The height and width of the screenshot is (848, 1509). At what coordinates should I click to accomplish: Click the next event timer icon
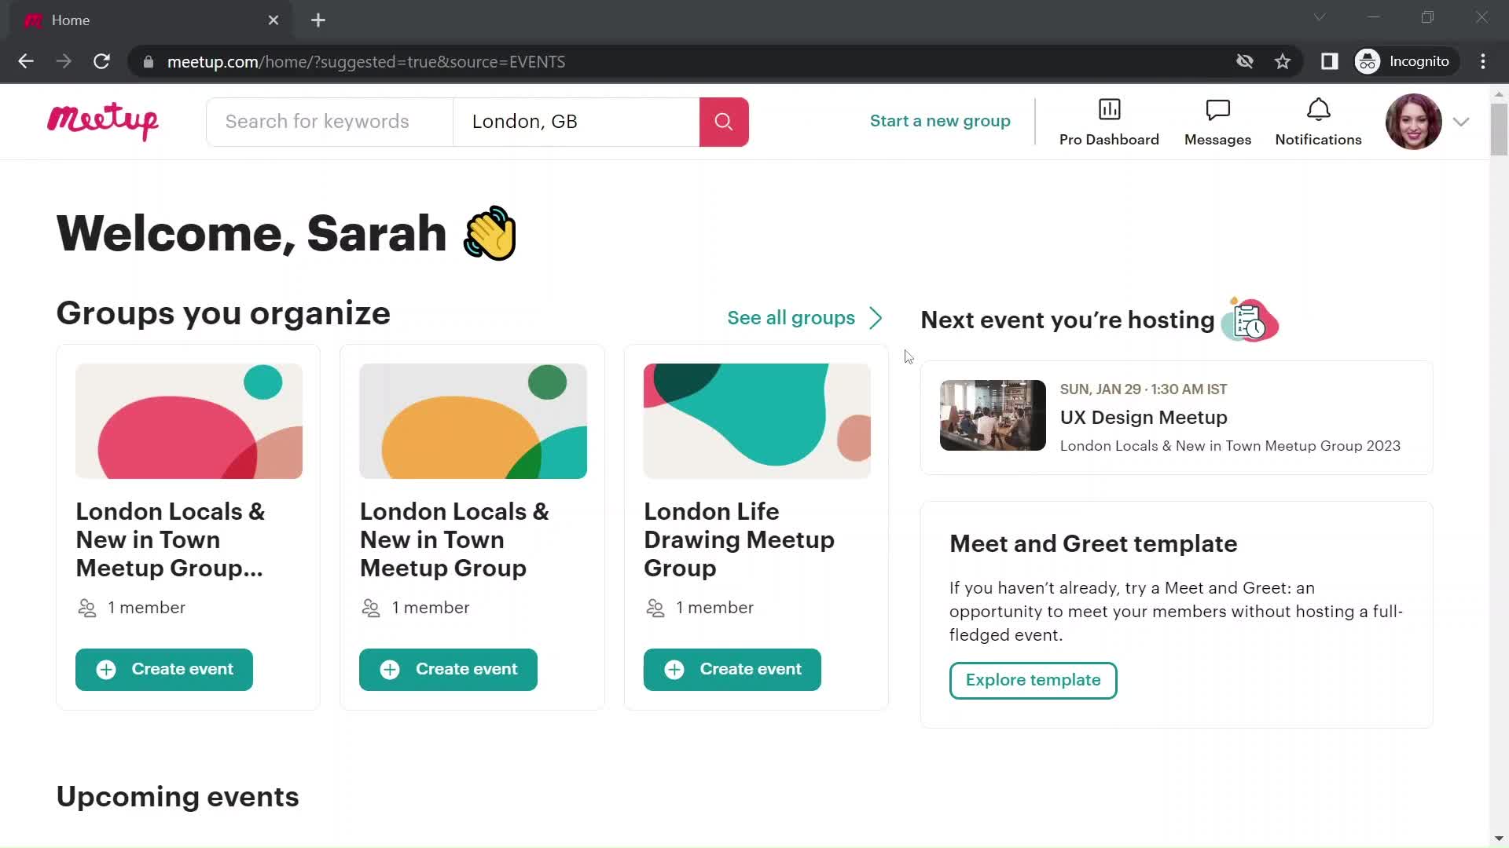[x=1251, y=320]
